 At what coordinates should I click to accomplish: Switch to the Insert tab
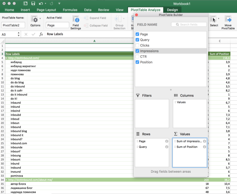point(25,10)
